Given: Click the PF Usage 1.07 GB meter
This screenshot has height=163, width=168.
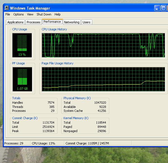Looking at the screenshot, I should (x=22, y=79).
